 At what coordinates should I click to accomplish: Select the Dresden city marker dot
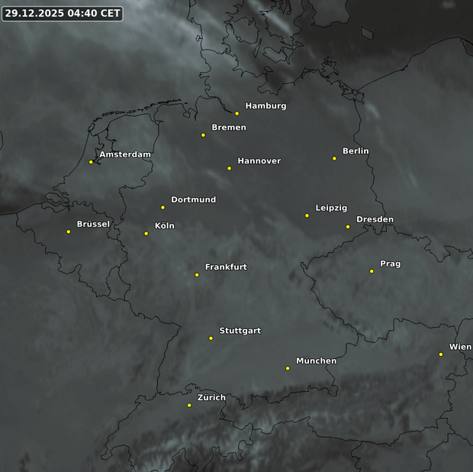pyautogui.click(x=348, y=227)
